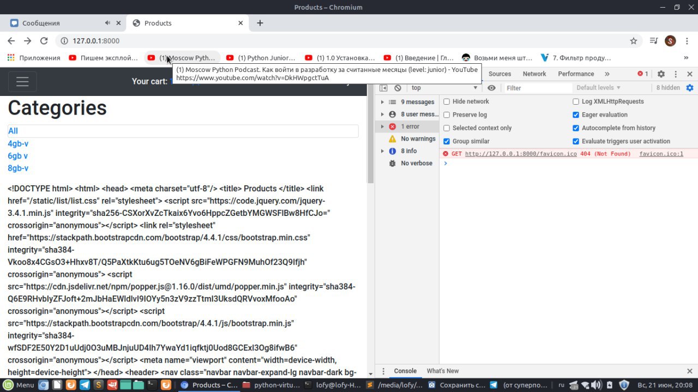
Task: Enable the Hide network checkbox
Action: tap(447, 101)
